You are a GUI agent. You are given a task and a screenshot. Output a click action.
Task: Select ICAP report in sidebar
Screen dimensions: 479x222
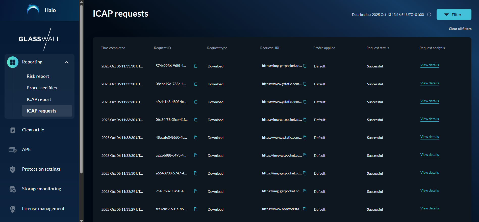click(39, 99)
